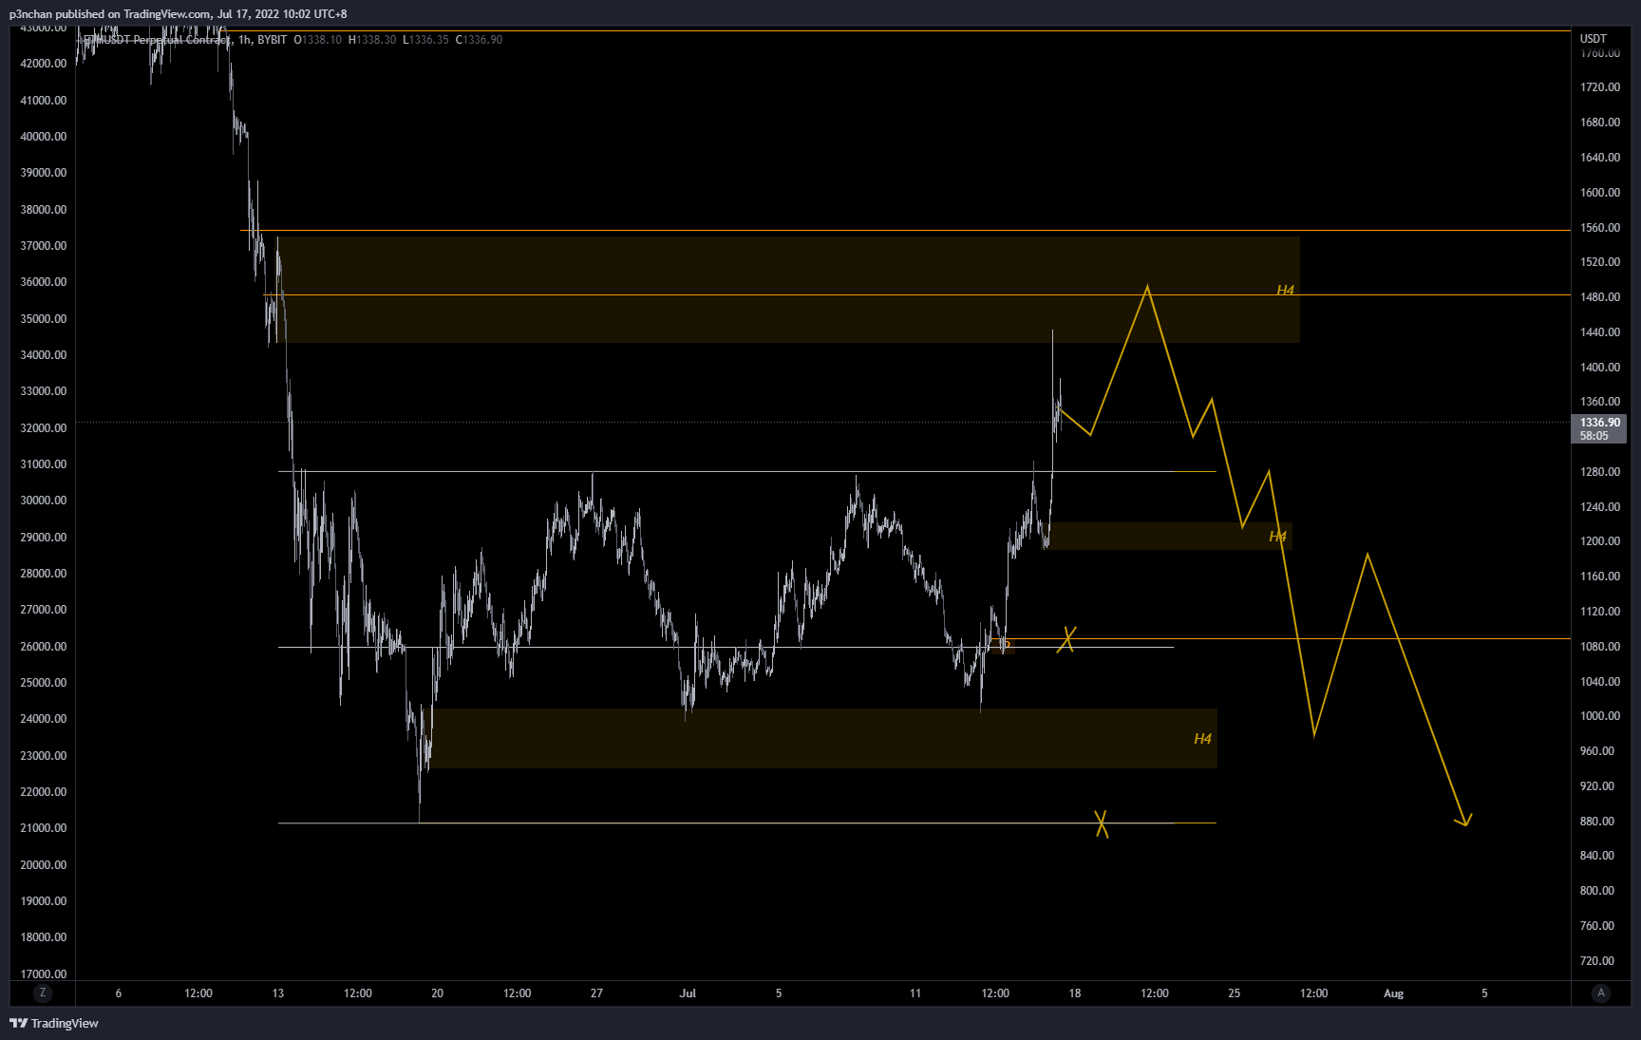This screenshot has width=1641, height=1040.
Task: Click the 21000.00 left price label
Action: [44, 828]
